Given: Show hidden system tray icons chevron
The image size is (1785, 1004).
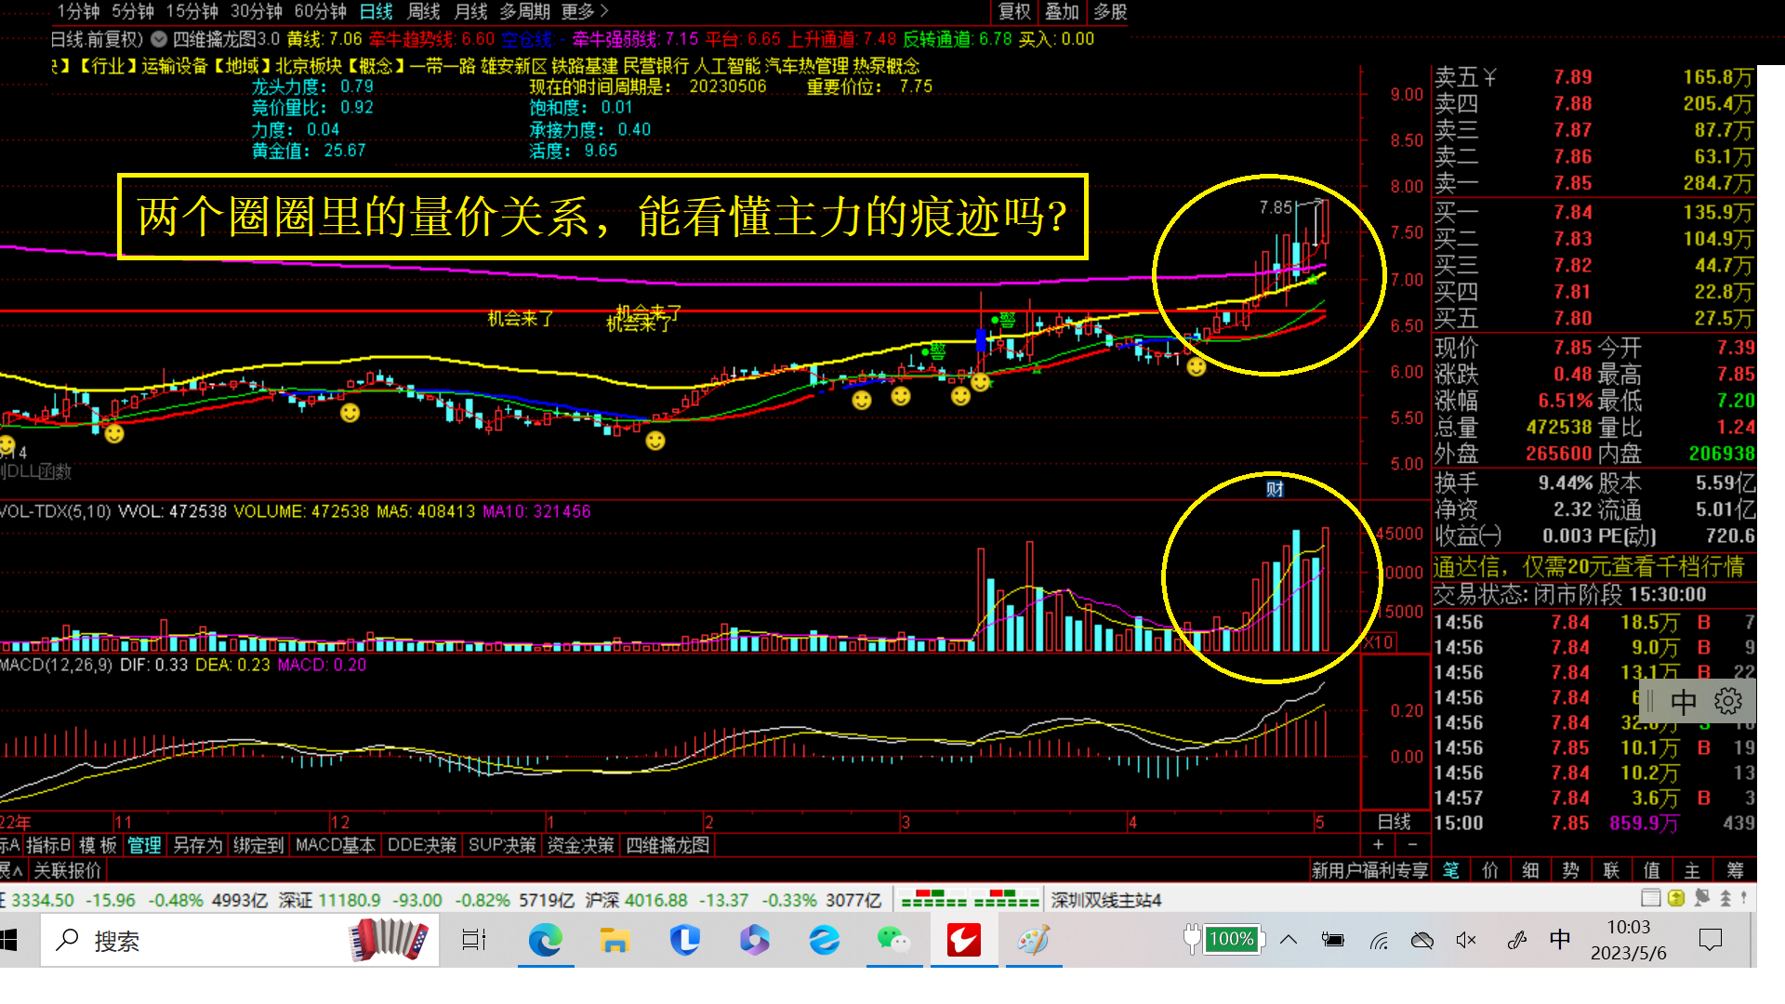Looking at the screenshot, I should (x=1289, y=940).
